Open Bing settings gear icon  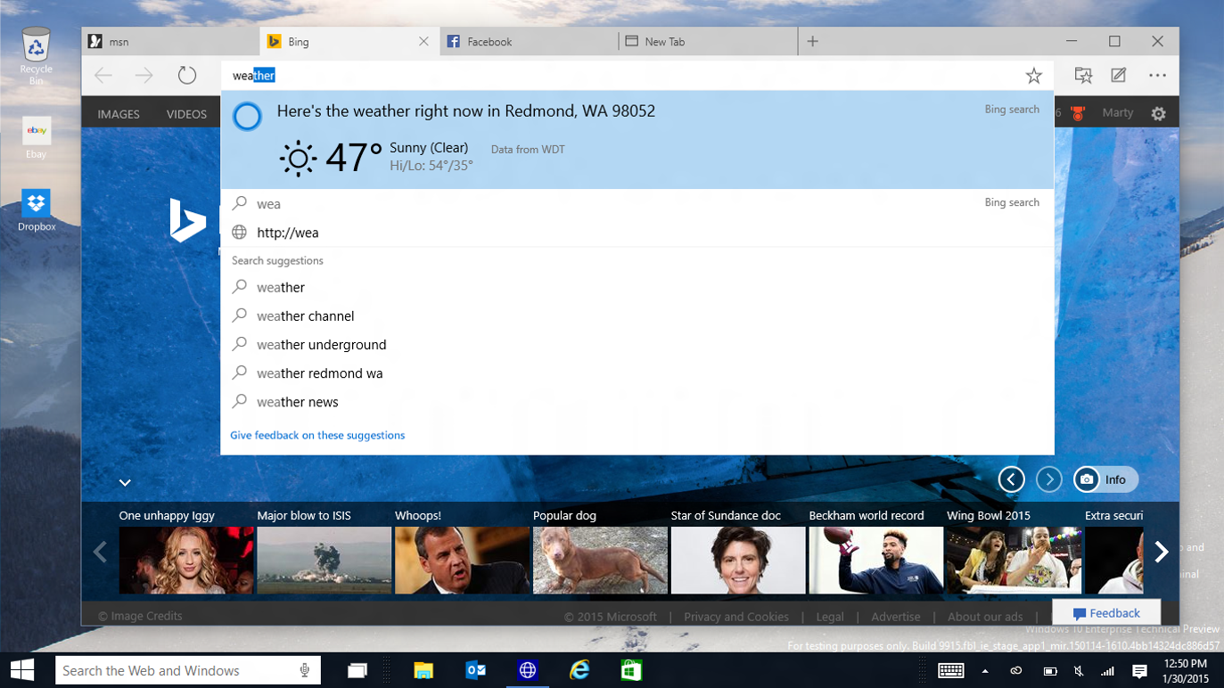[x=1158, y=113]
